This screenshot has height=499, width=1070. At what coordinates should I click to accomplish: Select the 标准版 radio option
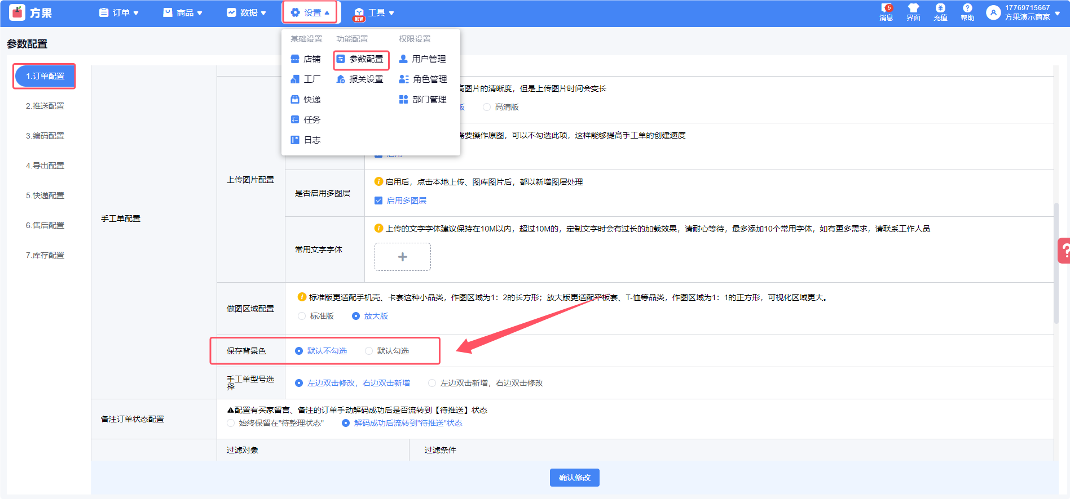[x=302, y=316]
